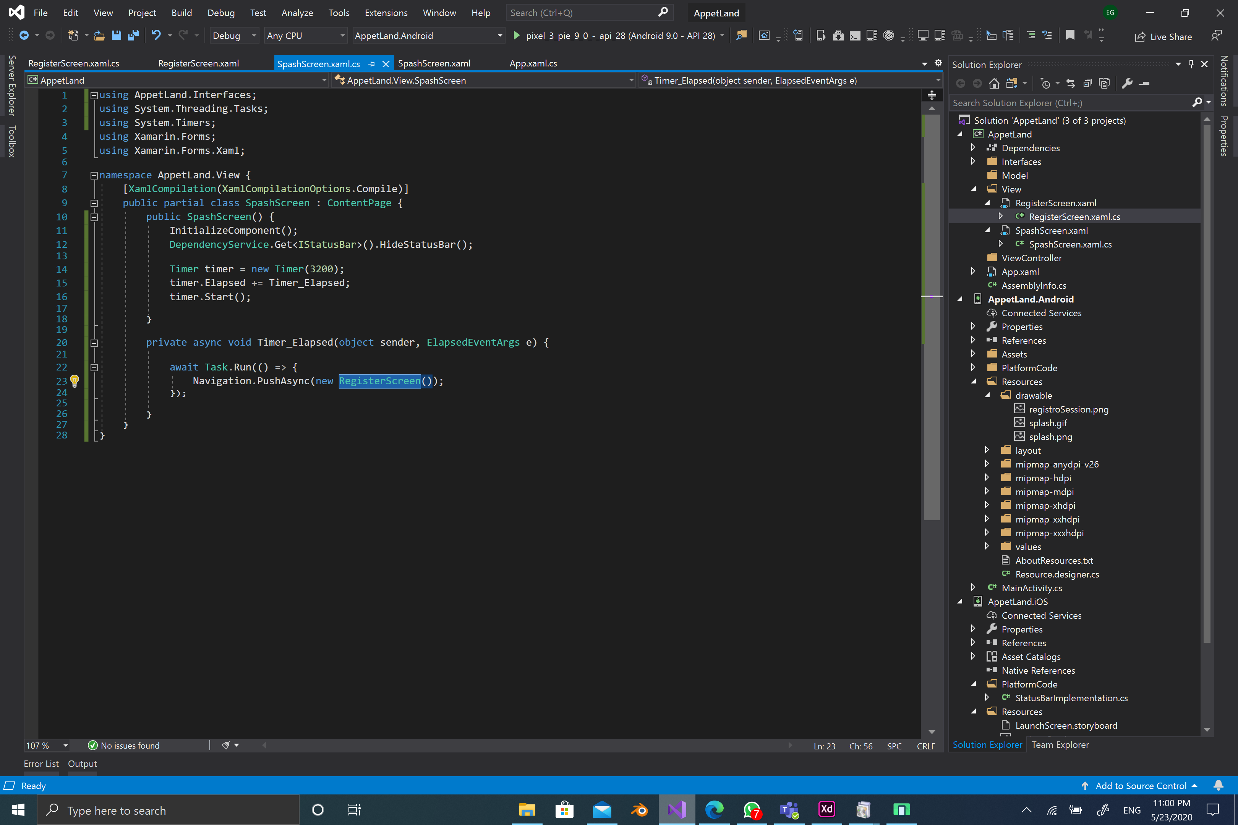Open Solution Explorer Properties wrench icon

tap(1127, 83)
